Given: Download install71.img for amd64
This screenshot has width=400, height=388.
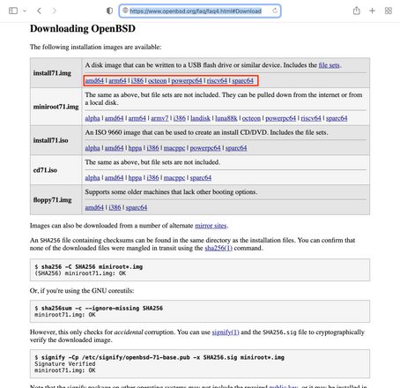Looking at the screenshot, I should coord(94,80).
